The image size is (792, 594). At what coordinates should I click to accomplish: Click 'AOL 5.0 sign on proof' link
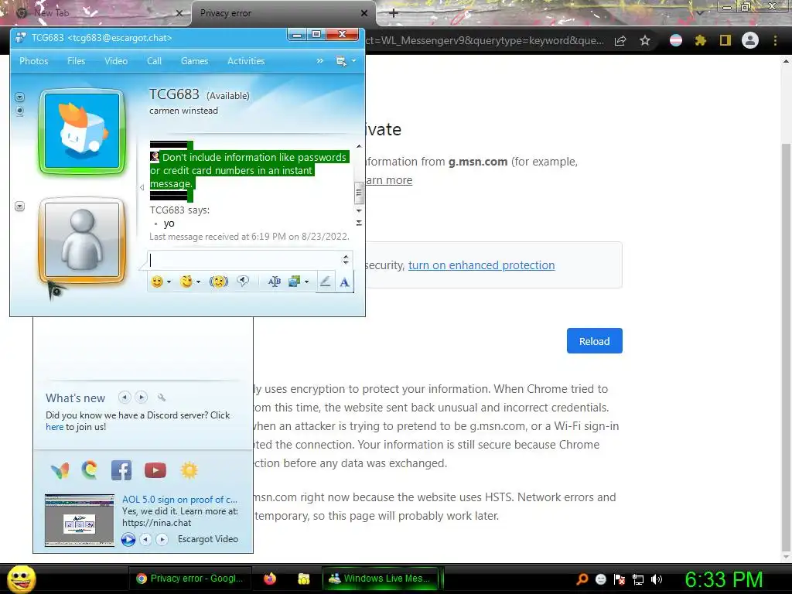(179, 500)
